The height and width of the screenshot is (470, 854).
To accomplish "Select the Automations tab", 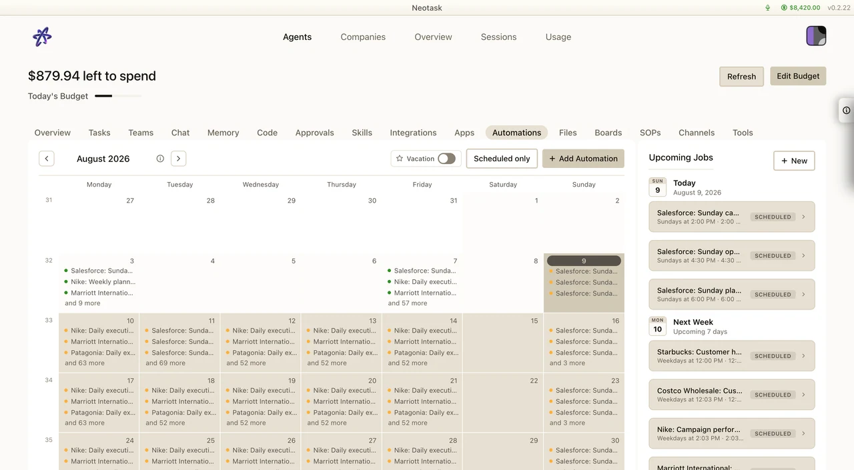I will coord(516,133).
